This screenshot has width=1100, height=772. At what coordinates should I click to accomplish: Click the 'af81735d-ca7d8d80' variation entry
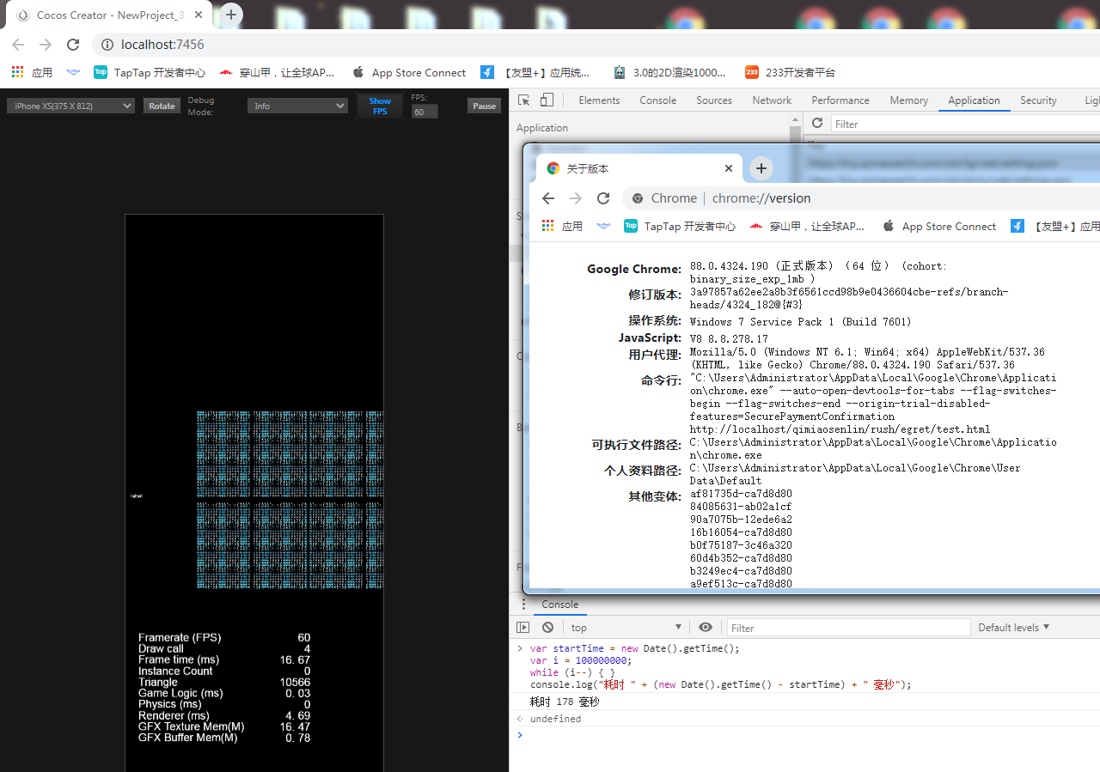point(741,494)
